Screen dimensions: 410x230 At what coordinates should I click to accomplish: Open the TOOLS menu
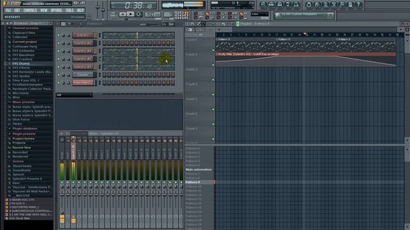[69, 10]
